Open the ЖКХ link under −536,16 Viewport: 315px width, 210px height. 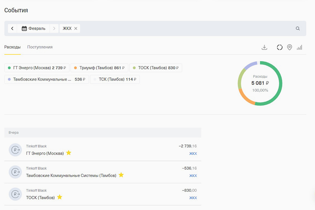click(x=193, y=176)
